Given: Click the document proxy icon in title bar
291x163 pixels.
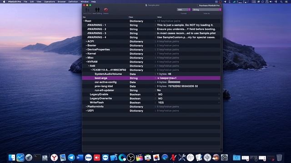Looking at the screenshot, I should (x=146, y=5).
